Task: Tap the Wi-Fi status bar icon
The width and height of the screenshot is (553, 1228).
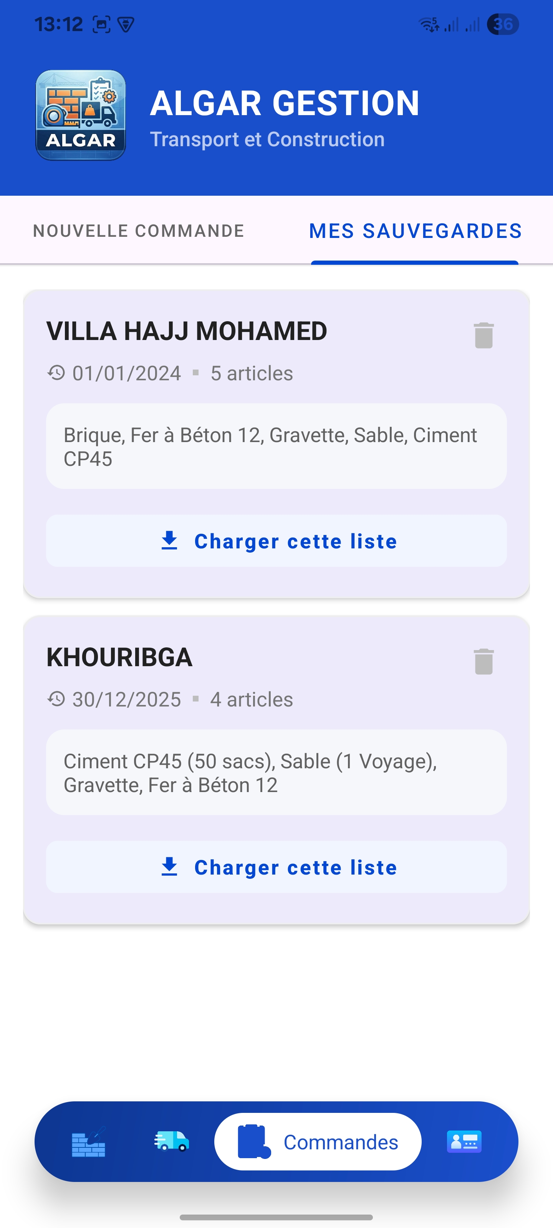Action: 429,24
